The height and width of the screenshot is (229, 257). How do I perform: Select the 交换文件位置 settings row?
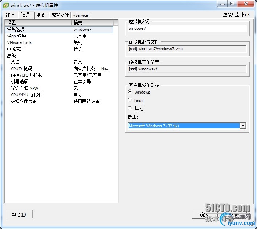point(59,102)
